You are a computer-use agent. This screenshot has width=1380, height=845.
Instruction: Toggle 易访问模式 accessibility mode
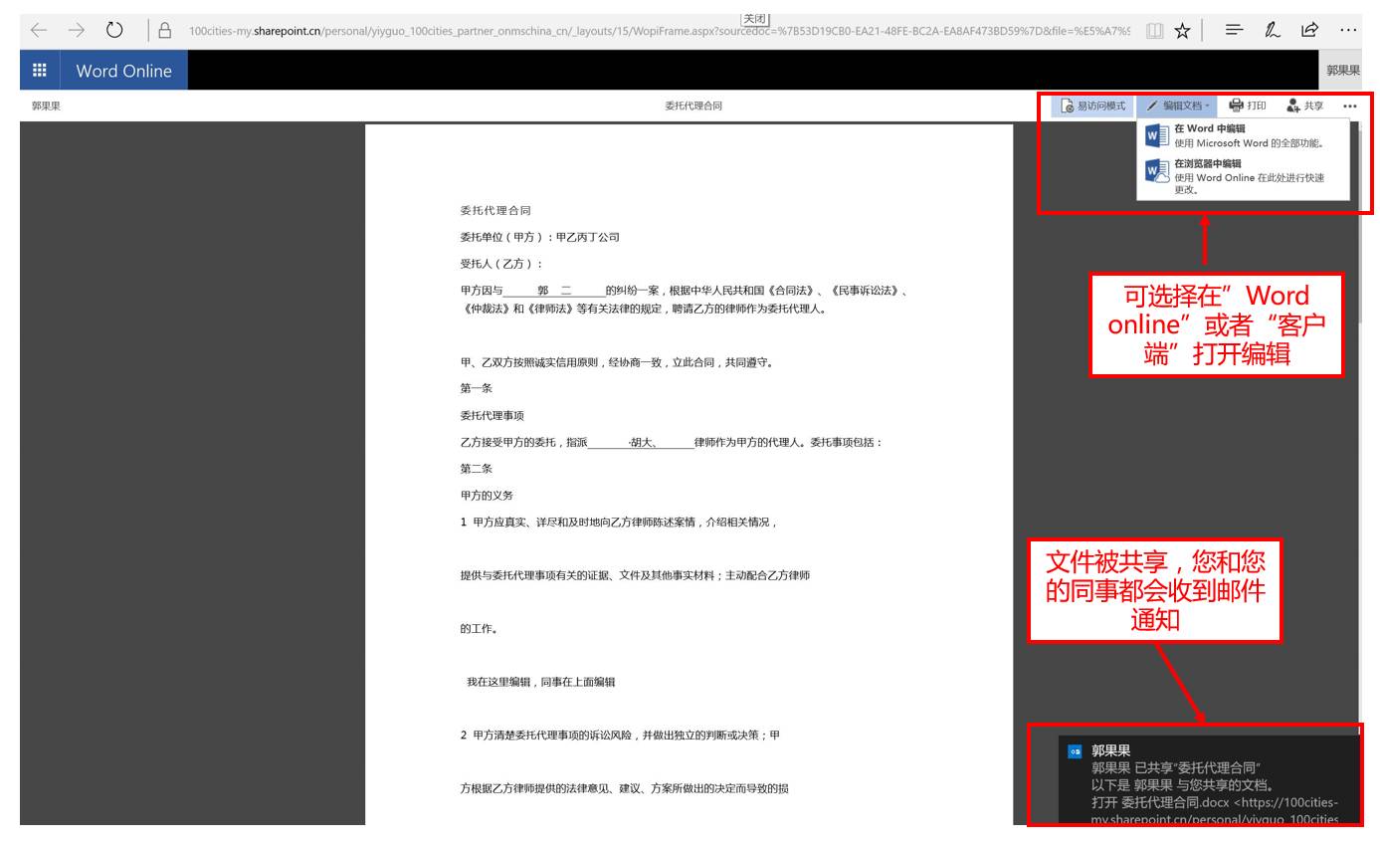tap(1092, 106)
